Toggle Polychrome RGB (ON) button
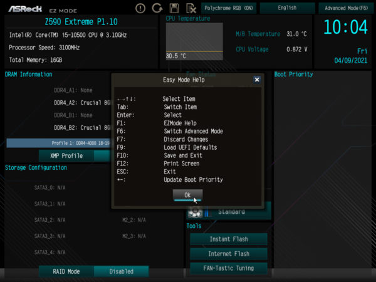Screen dimensions: 376x282 point(229,8)
